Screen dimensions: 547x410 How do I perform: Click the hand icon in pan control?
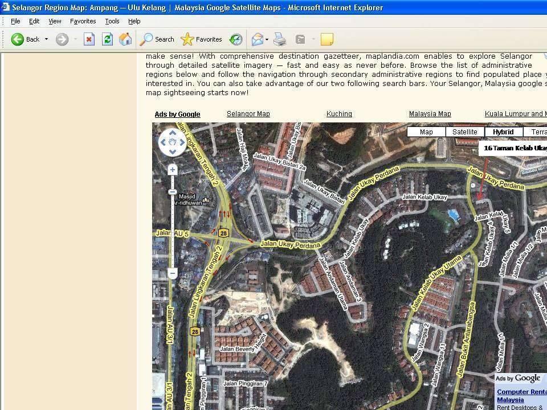tap(172, 142)
